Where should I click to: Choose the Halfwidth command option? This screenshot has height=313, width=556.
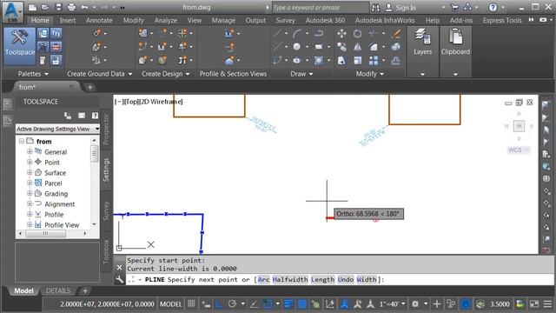(289, 280)
